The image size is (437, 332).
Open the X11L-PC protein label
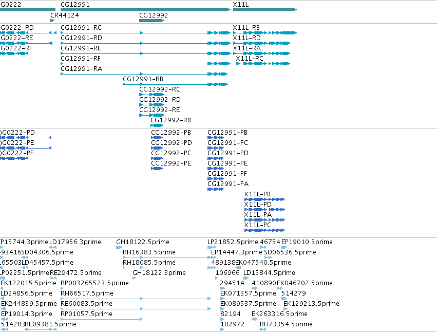257,226
